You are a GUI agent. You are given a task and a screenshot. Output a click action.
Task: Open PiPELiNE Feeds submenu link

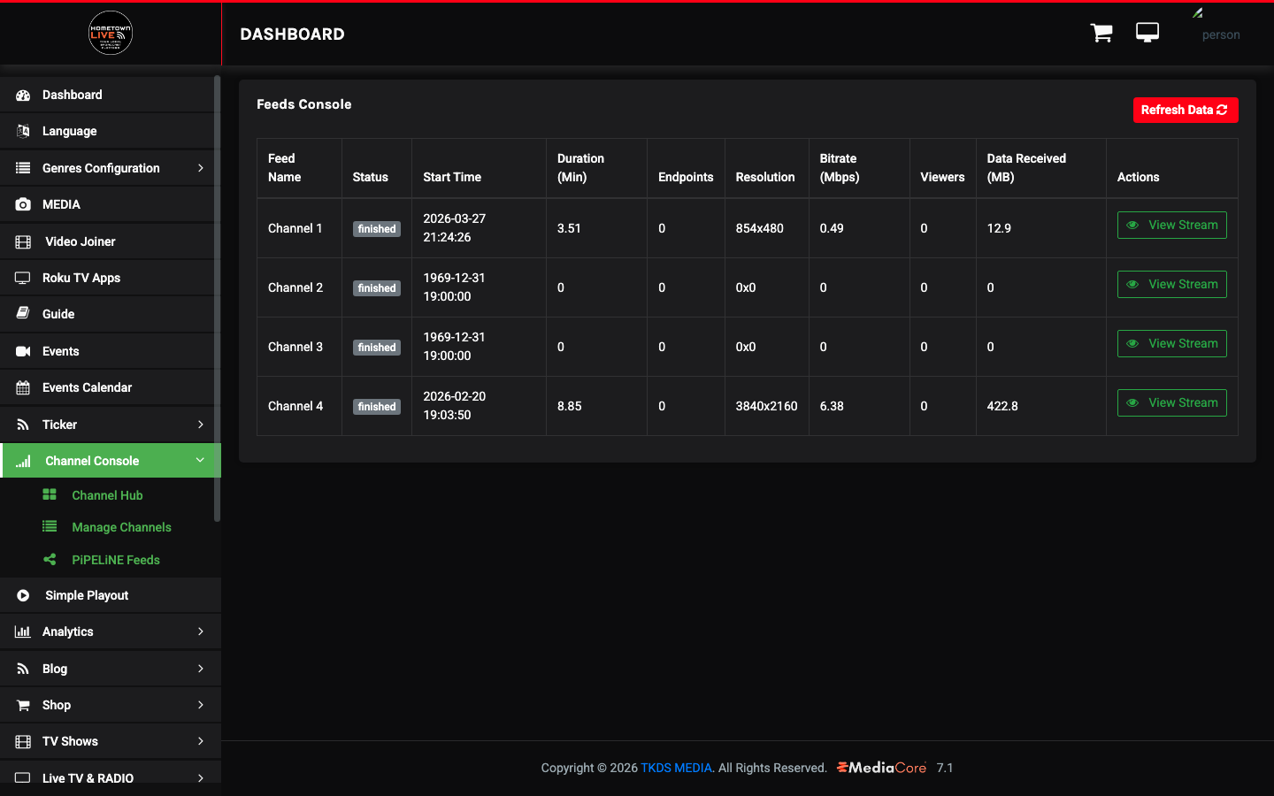116,560
